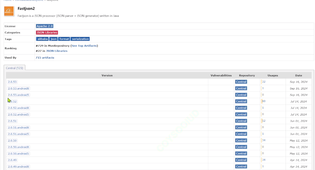Switch to the Central (123) tab
Screen dimensions: 315x170
(15, 68)
